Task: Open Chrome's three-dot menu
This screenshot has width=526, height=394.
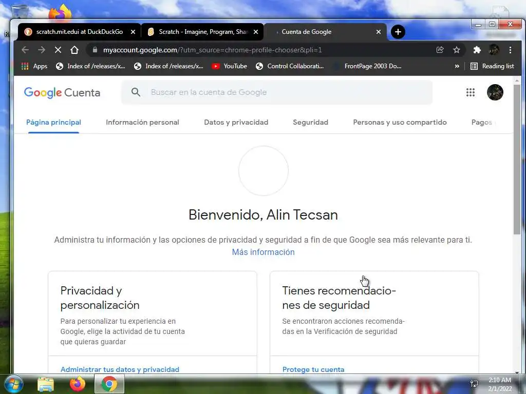Action: 510,50
